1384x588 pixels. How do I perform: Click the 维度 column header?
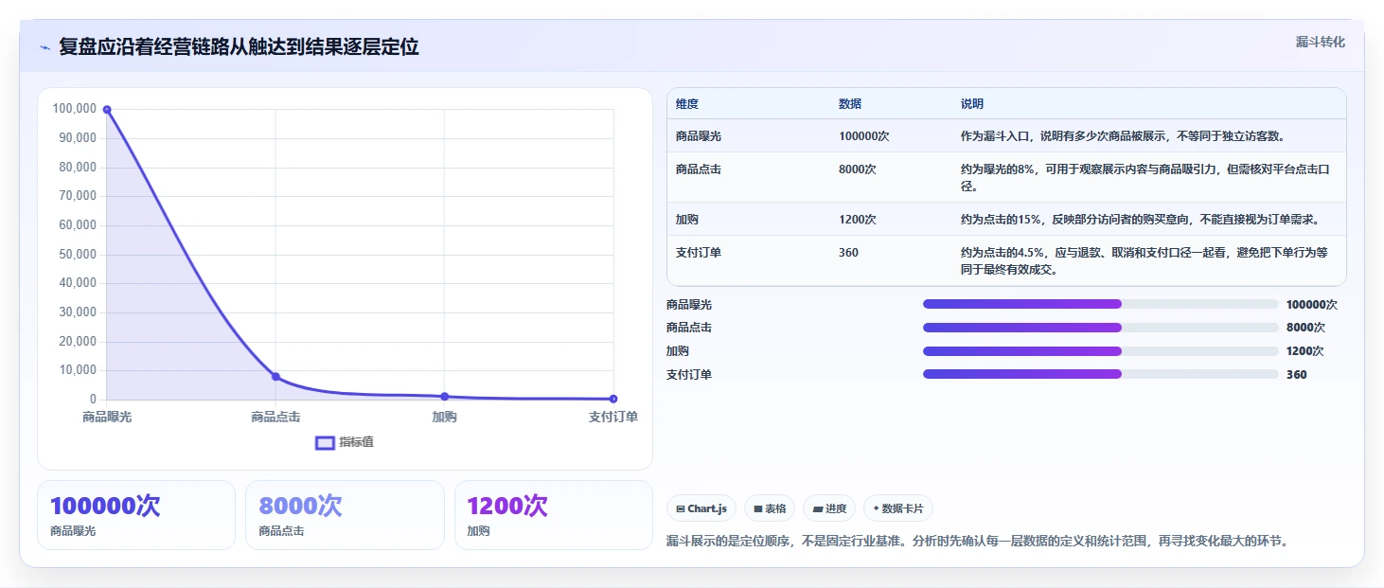[687, 104]
